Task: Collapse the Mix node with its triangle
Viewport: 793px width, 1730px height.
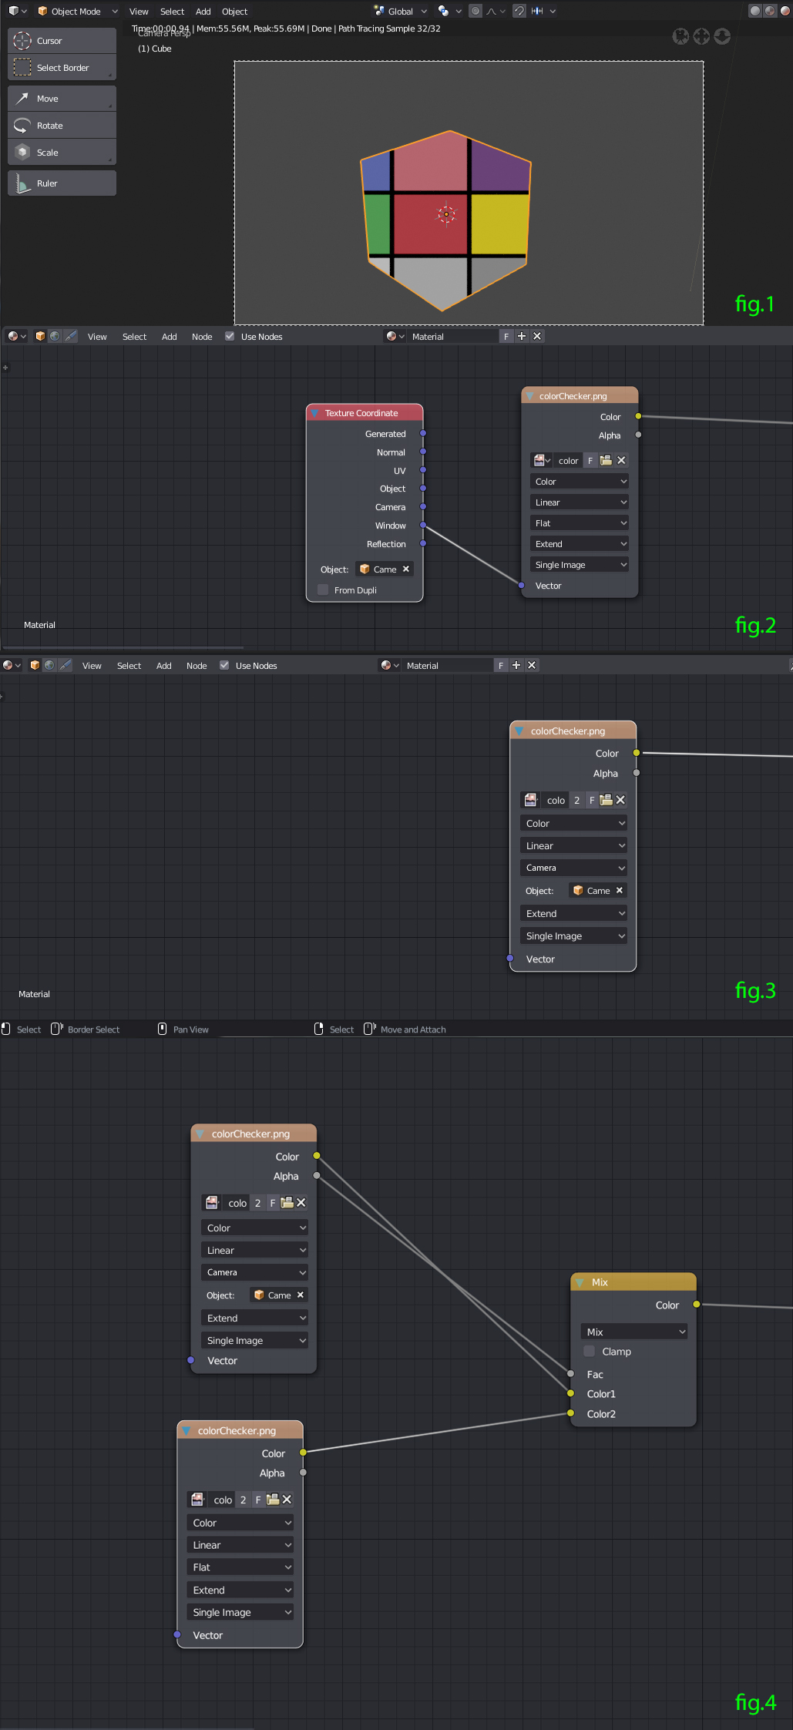Action: pos(580,1282)
